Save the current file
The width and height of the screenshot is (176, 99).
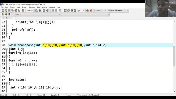(x=9, y=10)
